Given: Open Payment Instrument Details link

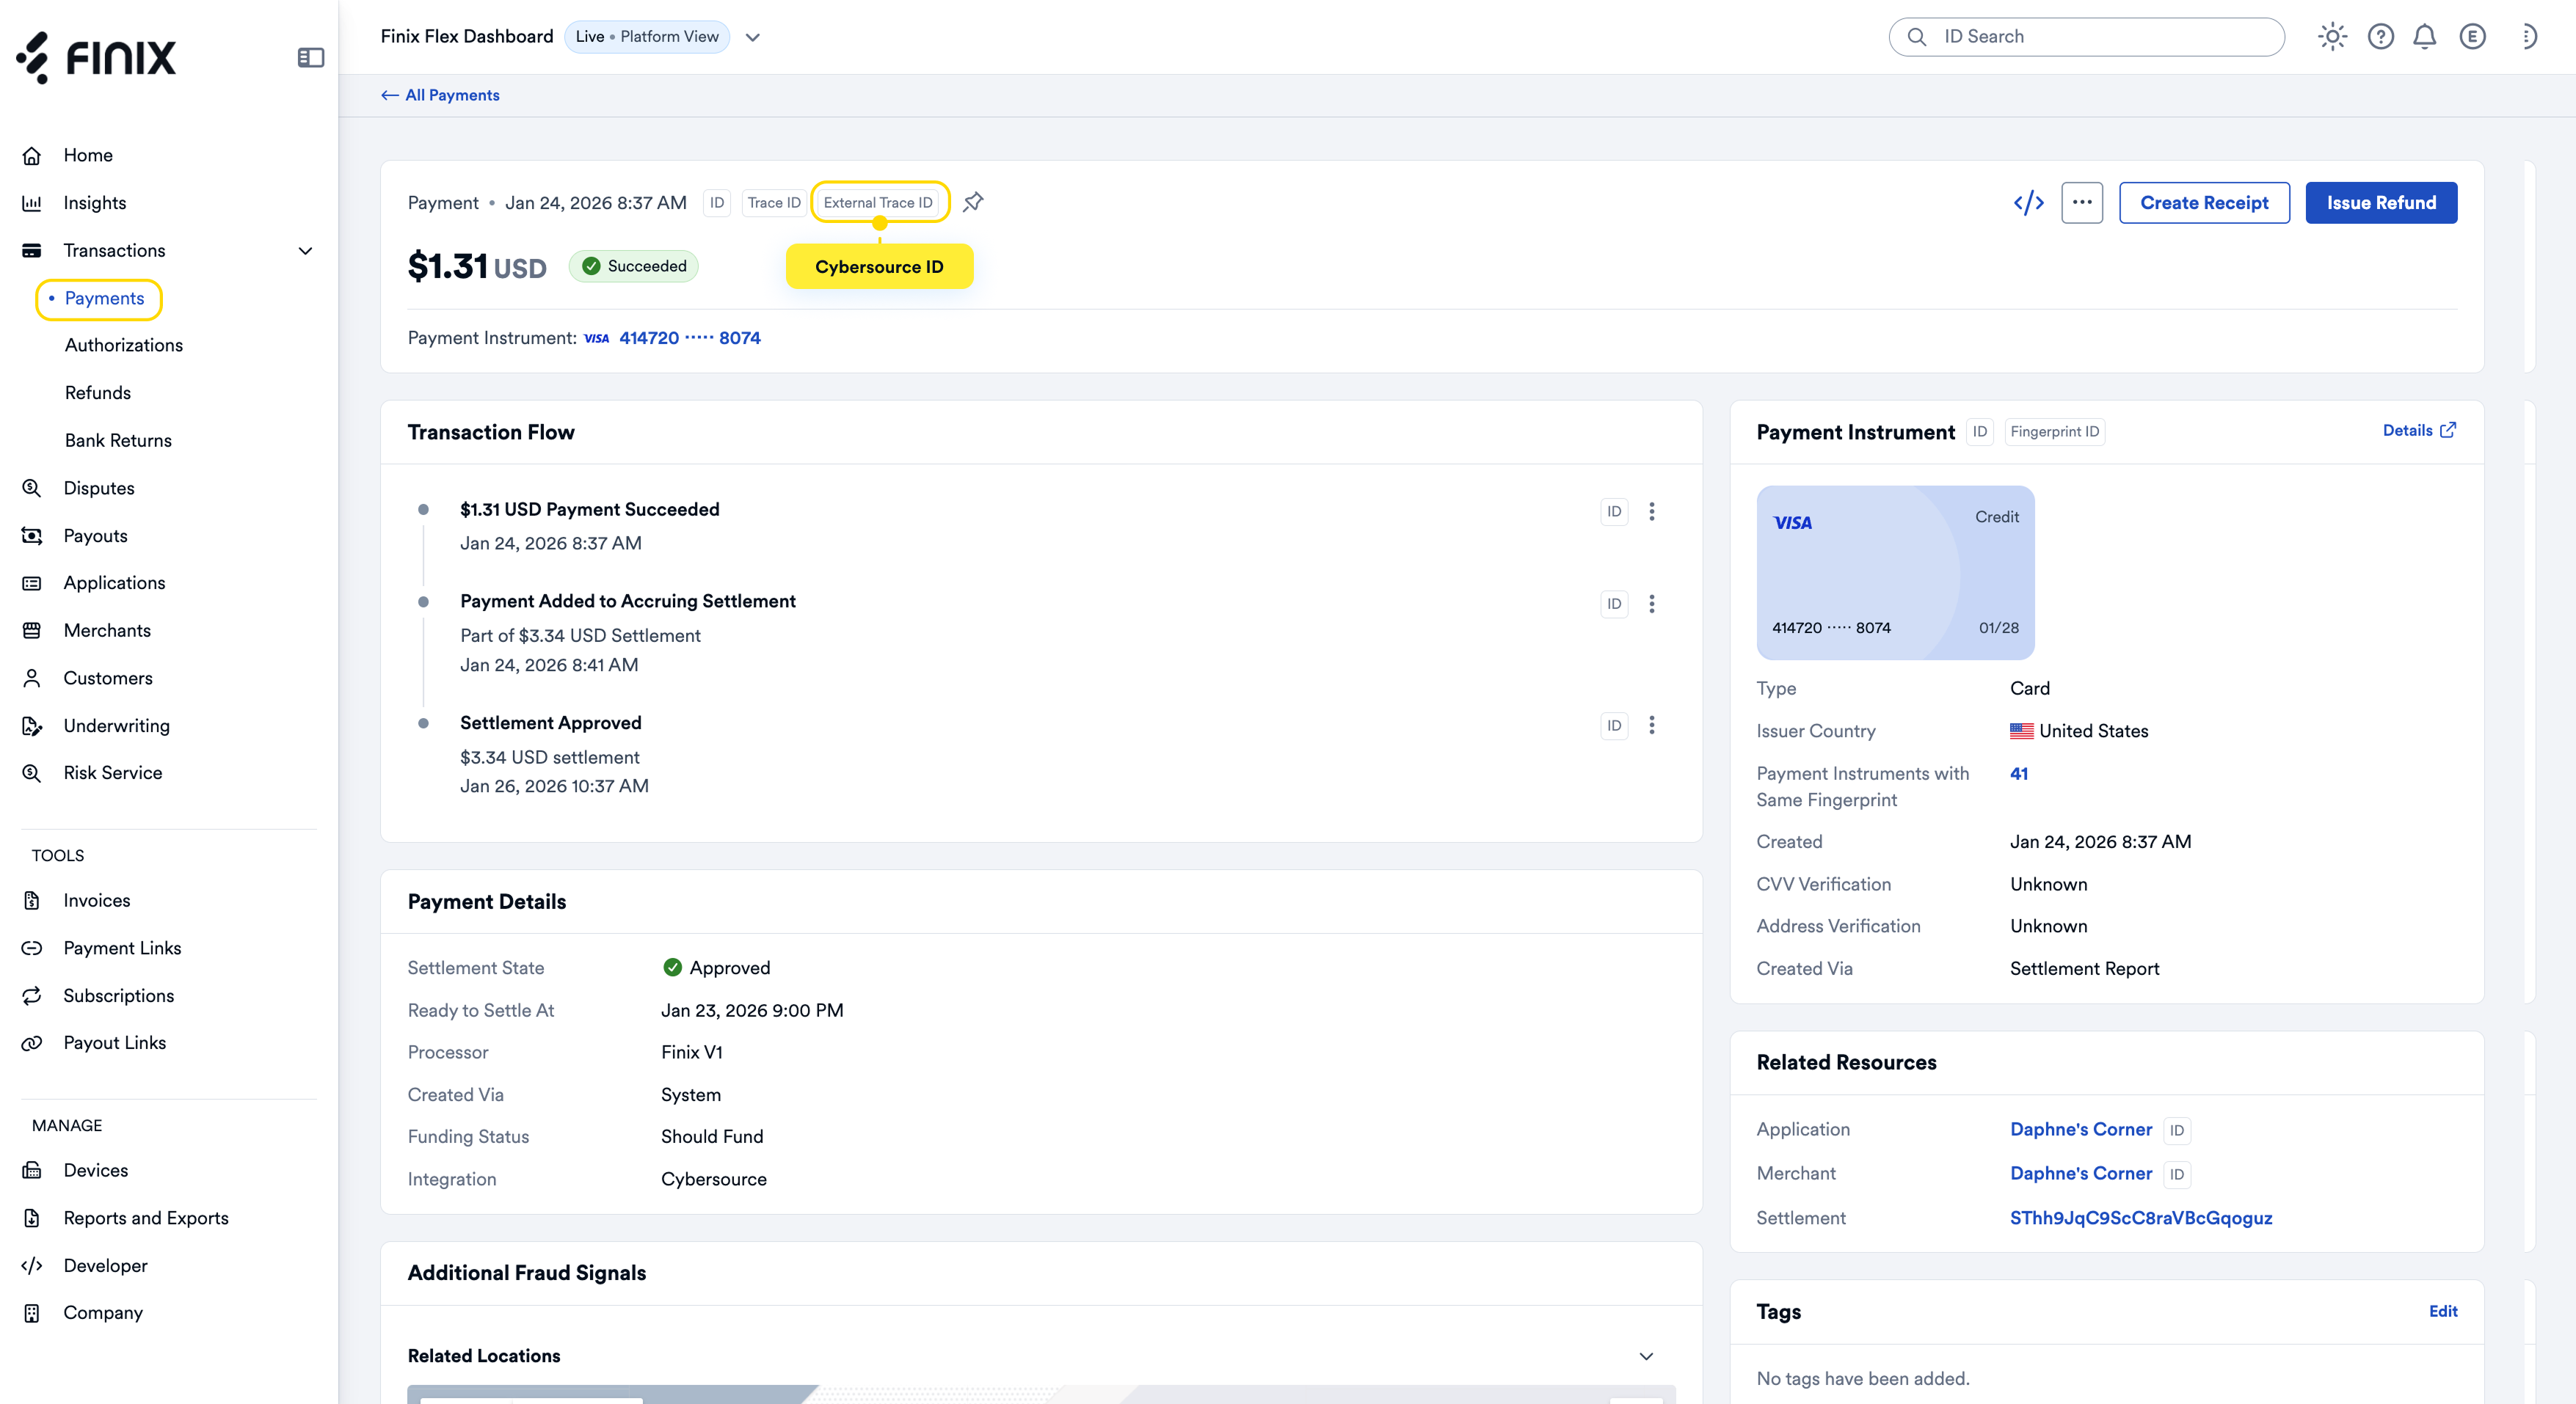Looking at the screenshot, I should (x=2419, y=431).
